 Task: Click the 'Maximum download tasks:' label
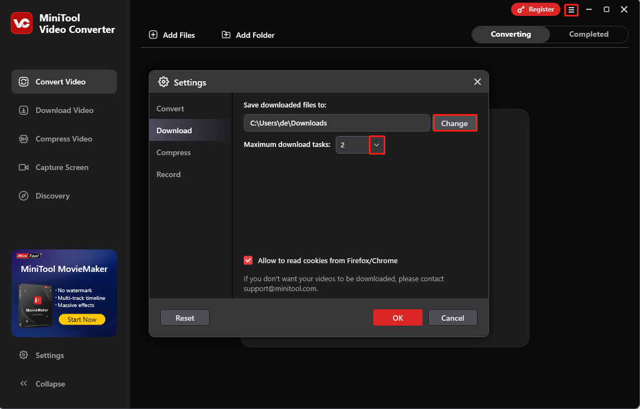tap(287, 144)
